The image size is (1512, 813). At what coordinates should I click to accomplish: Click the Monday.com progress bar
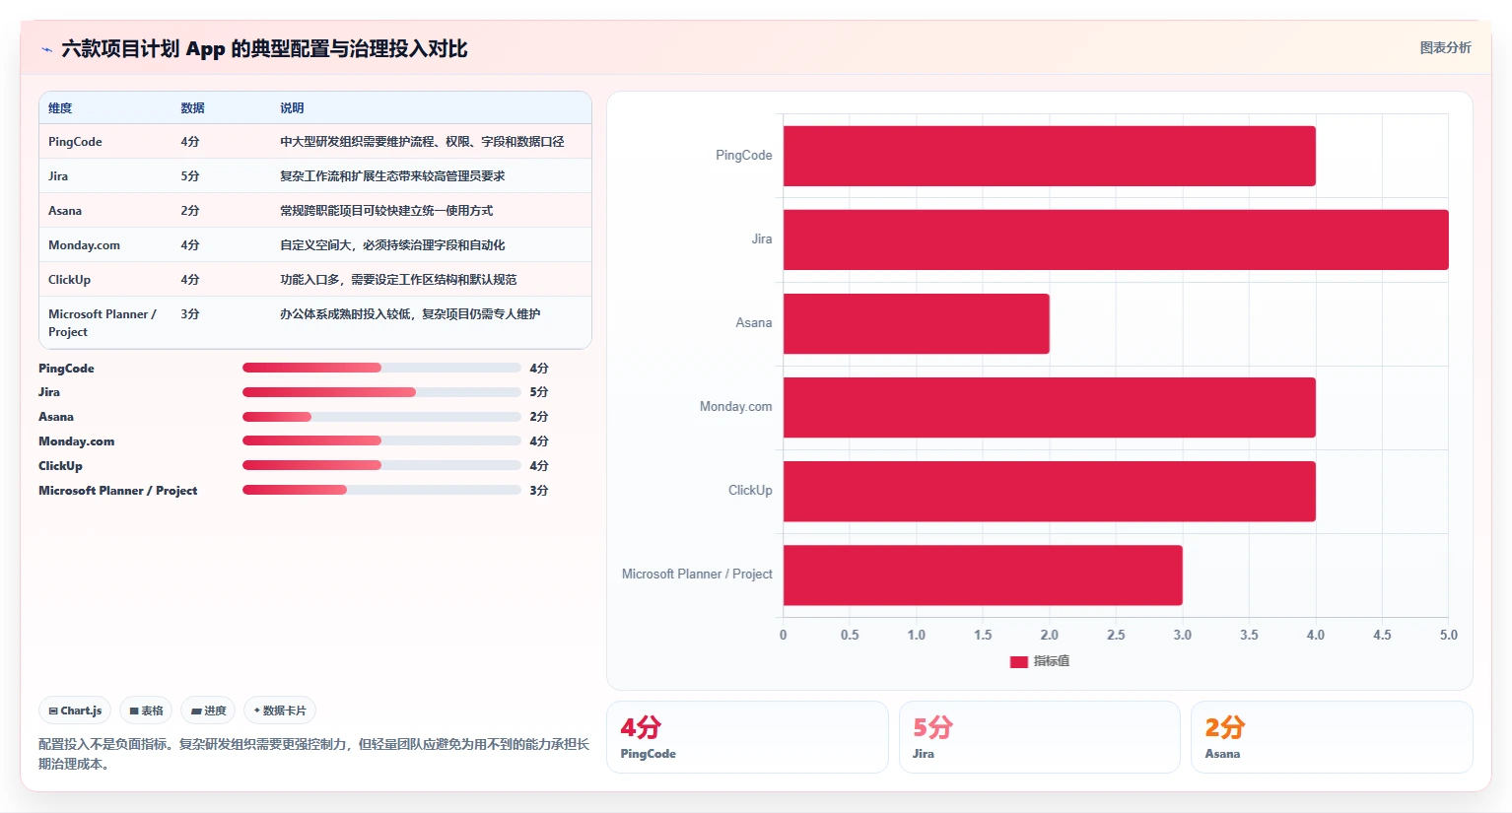click(x=381, y=440)
